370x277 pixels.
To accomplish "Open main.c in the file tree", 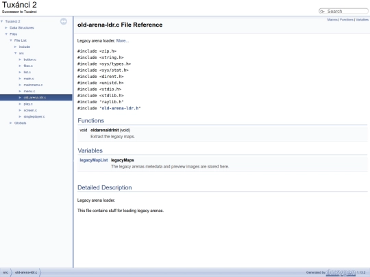I will [29, 79].
